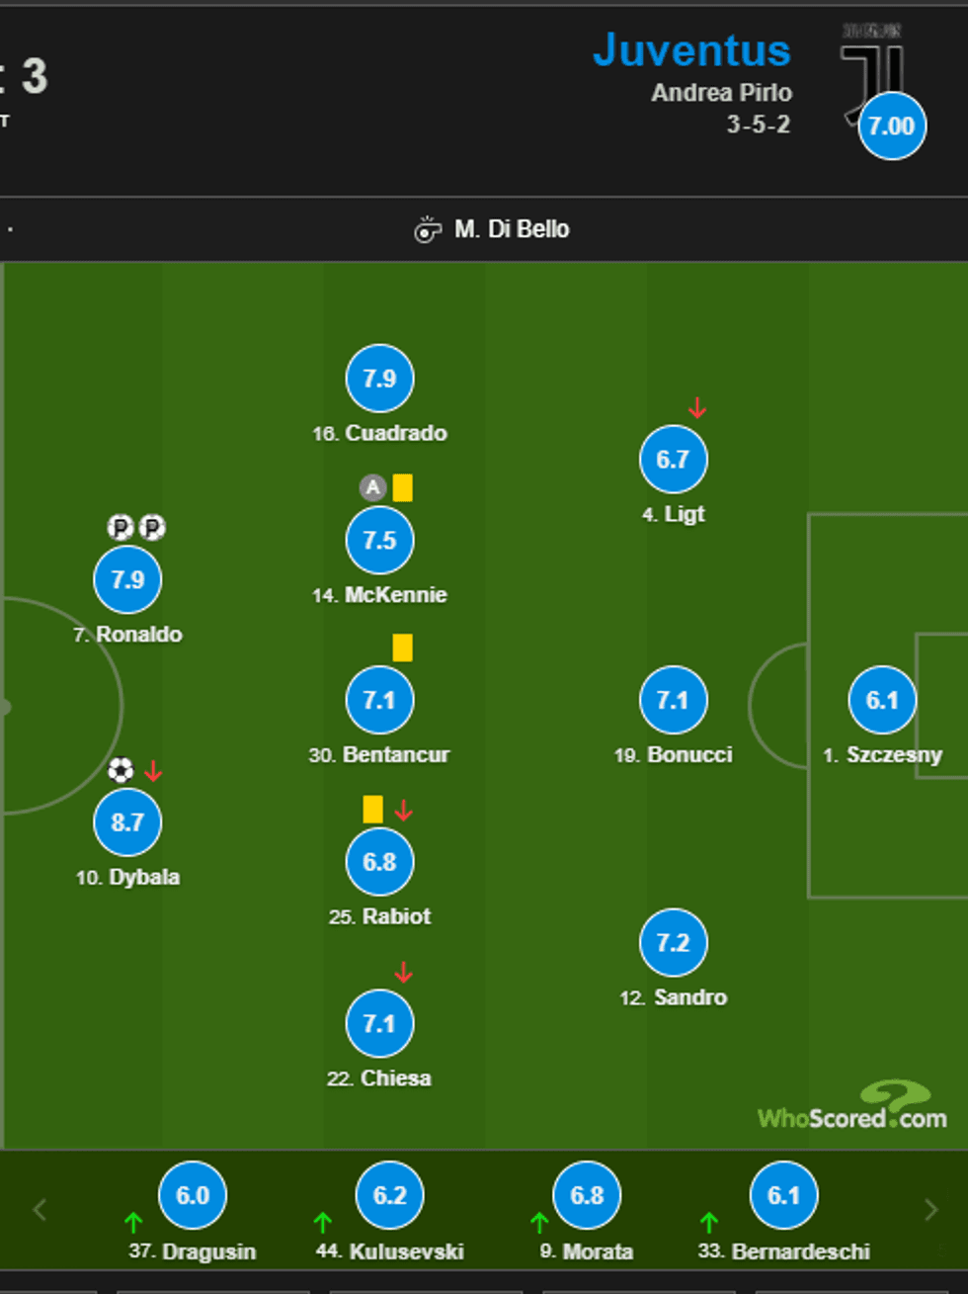Click Bentancur's yellow card icon
The width and height of the screenshot is (968, 1294).
tap(403, 647)
